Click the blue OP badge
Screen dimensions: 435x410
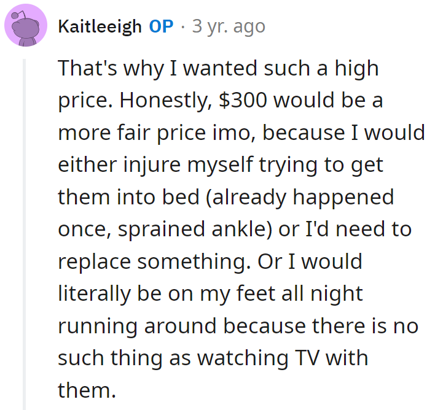tap(160, 27)
